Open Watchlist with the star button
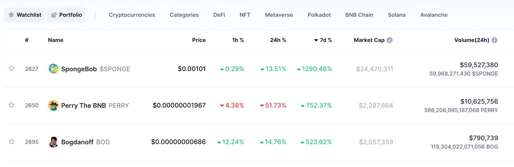514x167 pixels. (x=25, y=15)
